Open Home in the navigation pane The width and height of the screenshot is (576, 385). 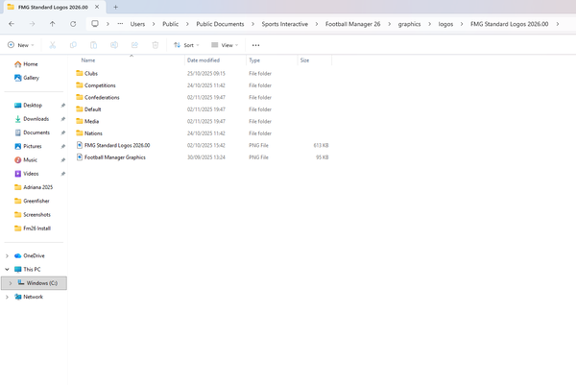click(x=31, y=64)
